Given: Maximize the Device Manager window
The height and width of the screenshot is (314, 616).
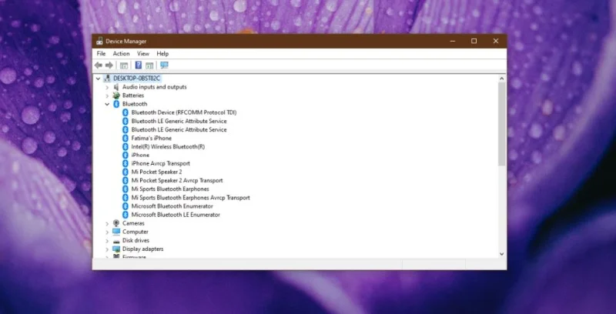Looking at the screenshot, I should click(x=474, y=41).
